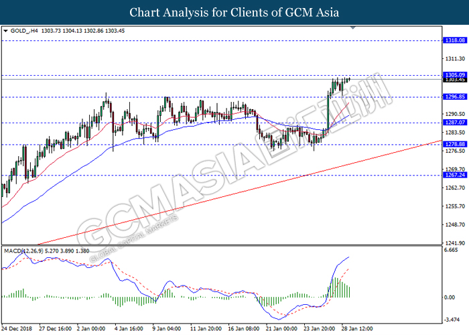Select the chart shift marker triangle

(x=353, y=28)
